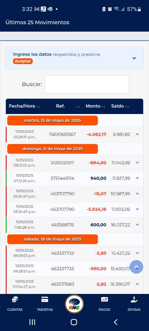The width and height of the screenshot is (149, 331).
Task: Open the Divisas hand-with-dollar icon
Action: pos(134,299)
